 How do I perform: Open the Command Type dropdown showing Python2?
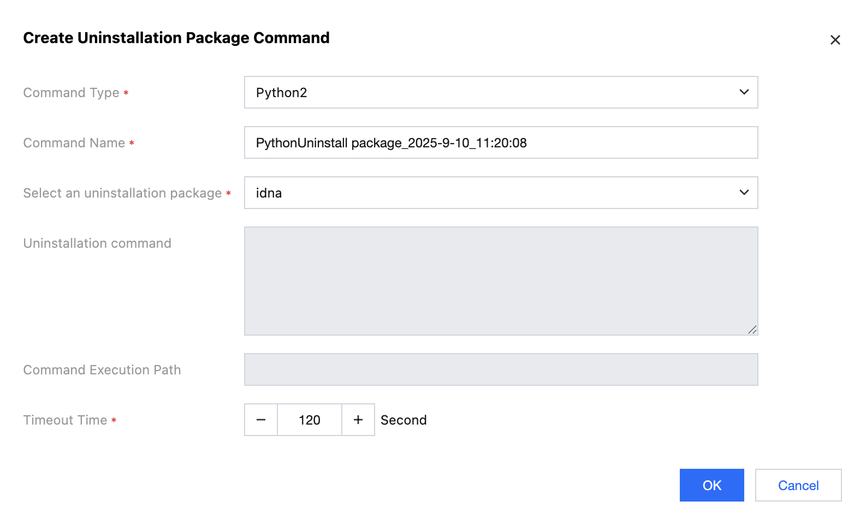(491, 92)
